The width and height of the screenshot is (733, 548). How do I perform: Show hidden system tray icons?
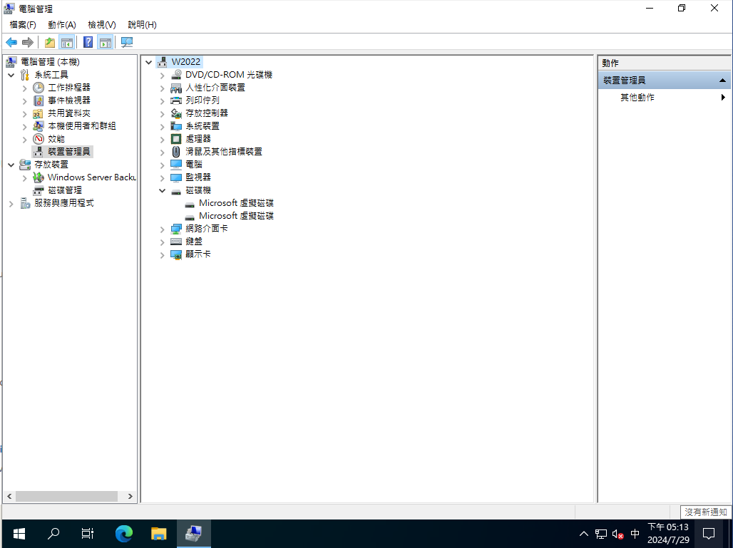(x=583, y=534)
